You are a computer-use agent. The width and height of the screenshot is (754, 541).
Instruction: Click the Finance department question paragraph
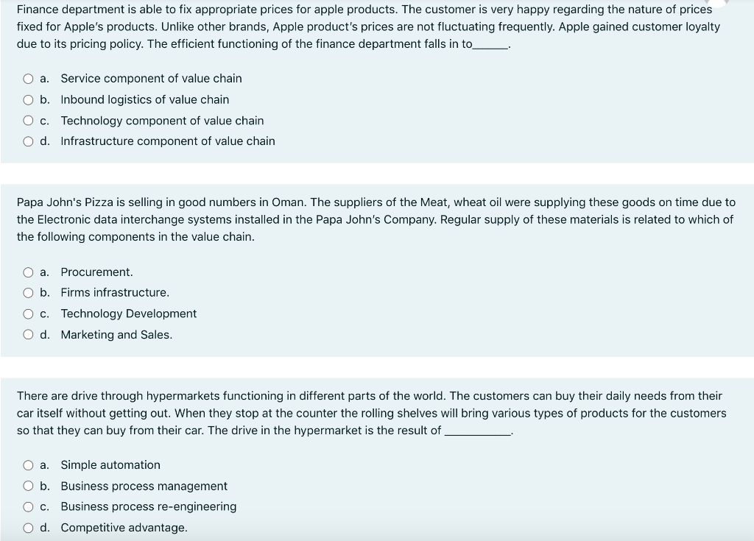(368, 26)
